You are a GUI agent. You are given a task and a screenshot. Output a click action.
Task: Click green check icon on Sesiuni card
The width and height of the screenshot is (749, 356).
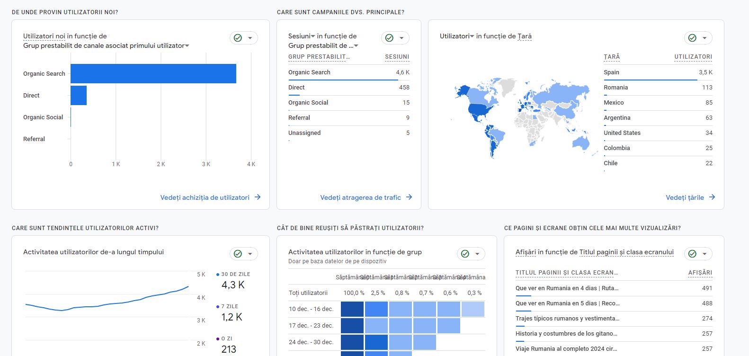click(x=390, y=38)
